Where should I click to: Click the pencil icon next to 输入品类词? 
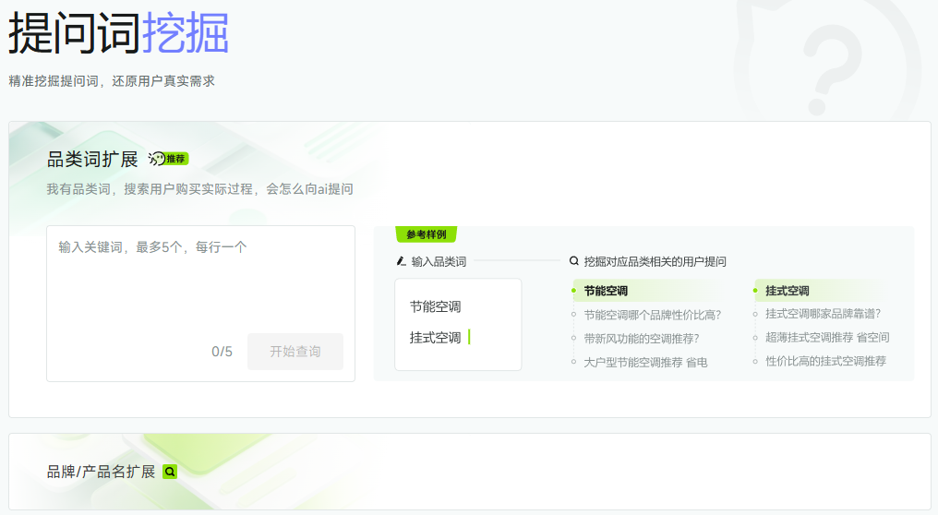coord(401,261)
